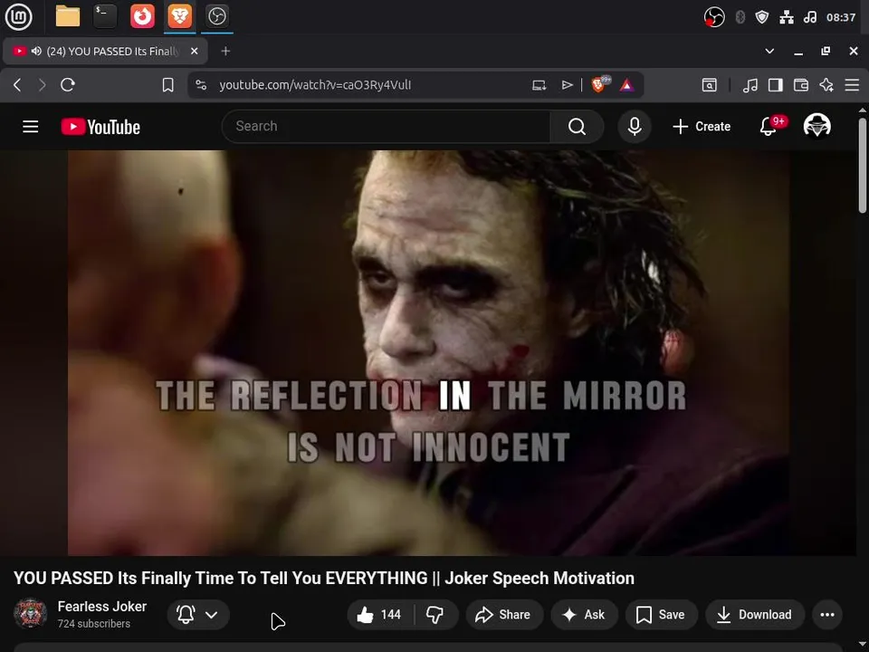Viewport: 869px width, 652px height.
Task: Open the Brave main hamburger menu
Action: (x=852, y=85)
